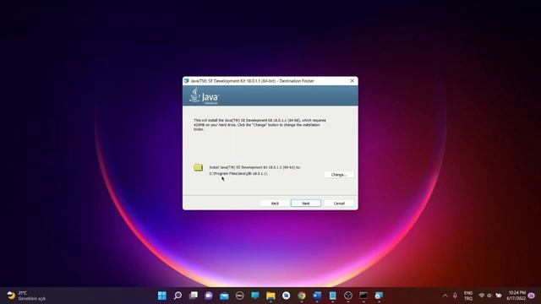This screenshot has height=304, width=541.
Task: Close the Java installer dialog
Action: point(352,81)
